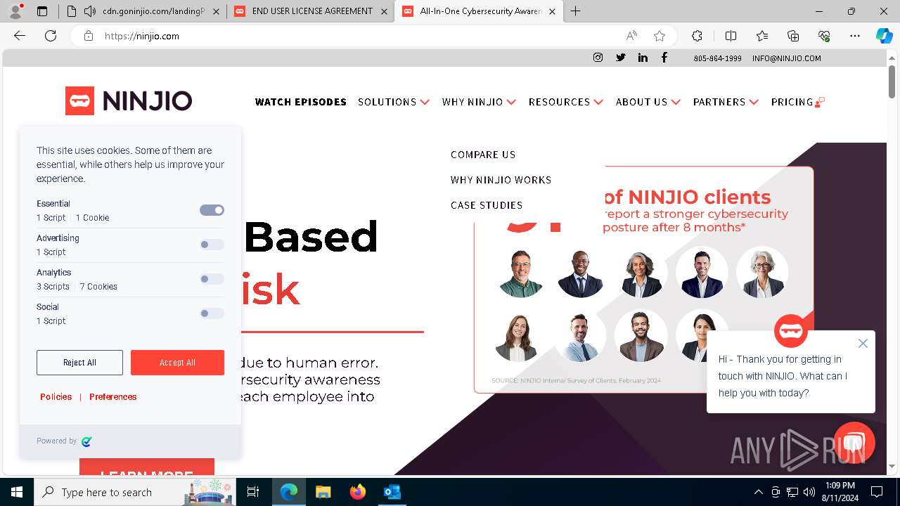Open NINJIO LinkedIn profile icon
The image size is (900, 506).
click(643, 58)
